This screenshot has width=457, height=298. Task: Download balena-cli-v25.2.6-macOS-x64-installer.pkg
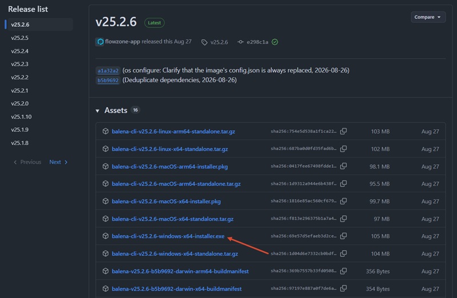166,202
